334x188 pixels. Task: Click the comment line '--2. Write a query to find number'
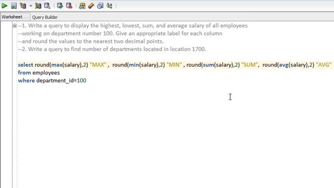(x=112, y=49)
